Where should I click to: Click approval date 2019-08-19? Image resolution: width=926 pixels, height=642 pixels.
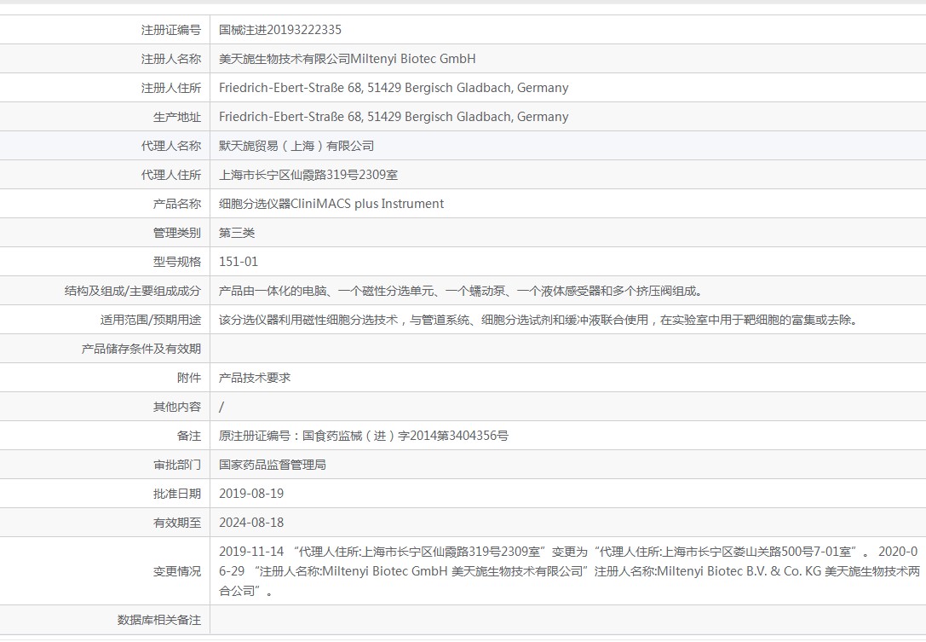251,493
